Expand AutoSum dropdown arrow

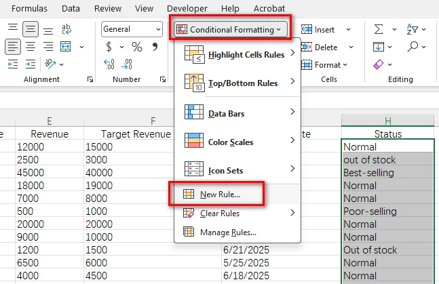click(394, 29)
